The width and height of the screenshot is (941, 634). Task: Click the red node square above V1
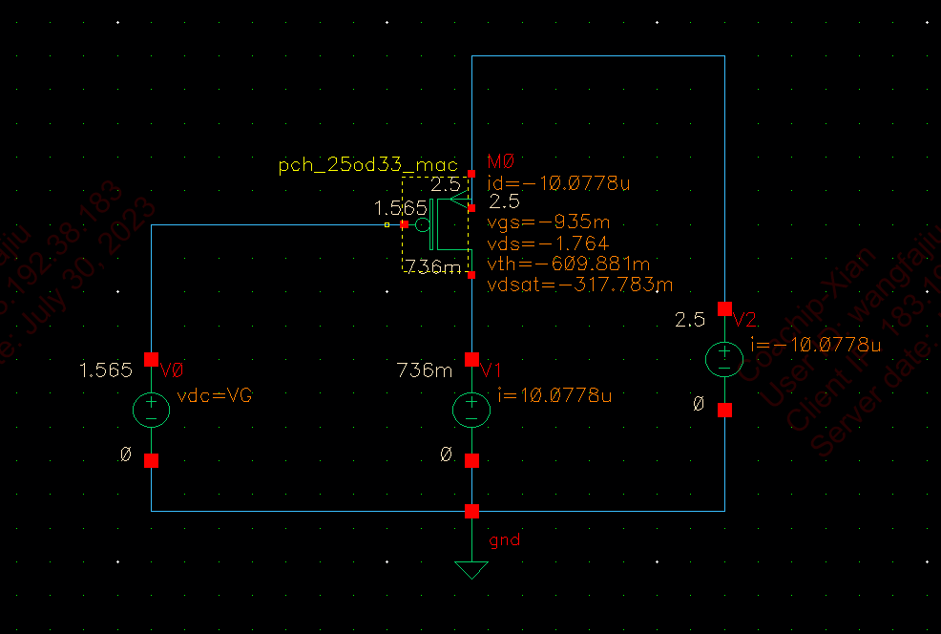pos(471,360)
